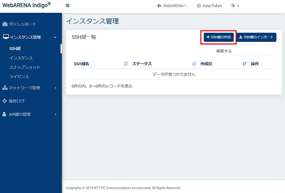Image resolution: width=285 pixels, height=193 pixels.
Task: Click the インスタンス管理 page heading
Action: (x=93, y=21)
